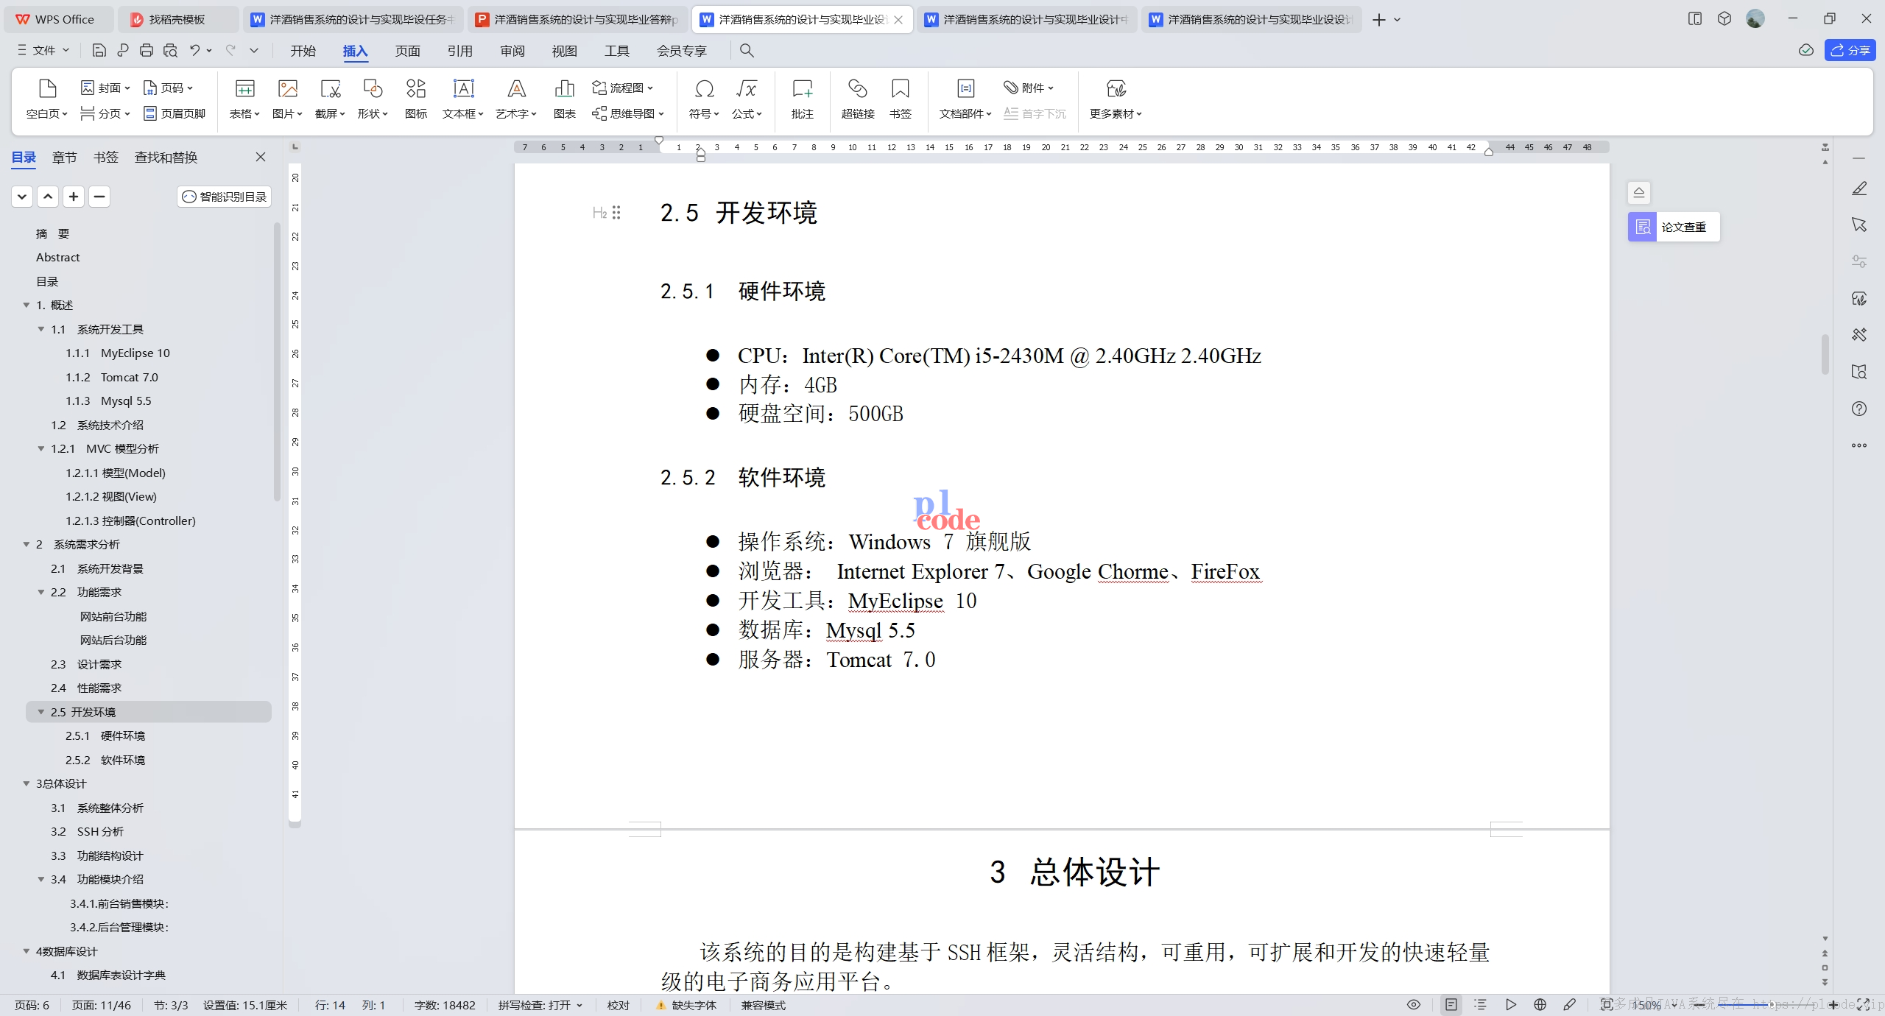Add a new document tab with plus
Viewport: 1885px width, 1016px height.
point(1379,19)
